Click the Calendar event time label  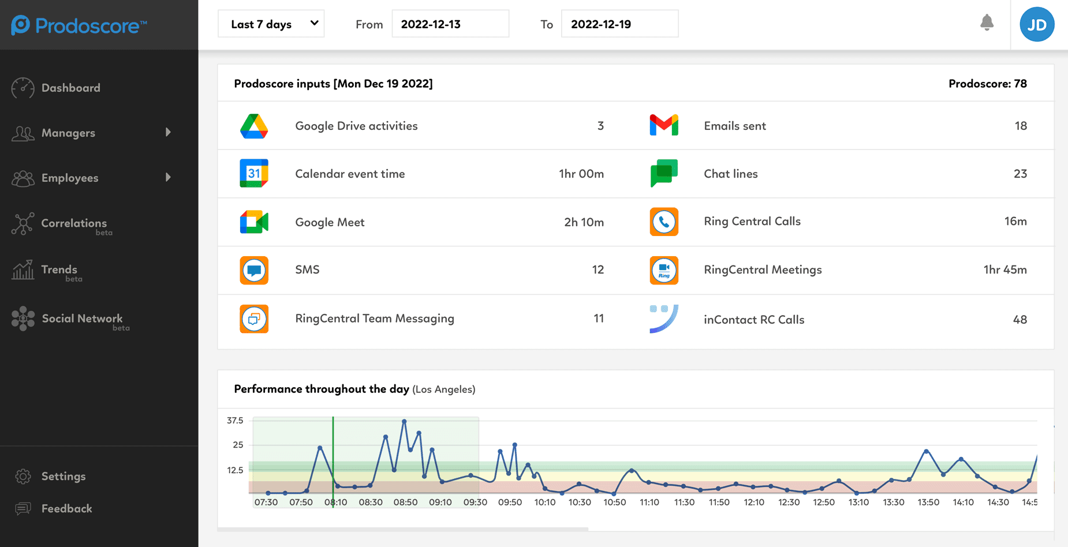point(350,174)
